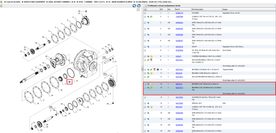Click green arrow icon for part 622337C1
The width and height of the screenshot is (276, 133).
pyautogui.click(x=151, y=88)
